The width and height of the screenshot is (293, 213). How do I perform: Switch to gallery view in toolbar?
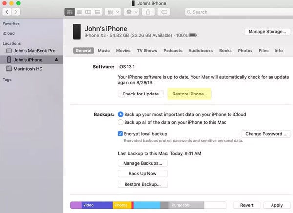[98, 11]
